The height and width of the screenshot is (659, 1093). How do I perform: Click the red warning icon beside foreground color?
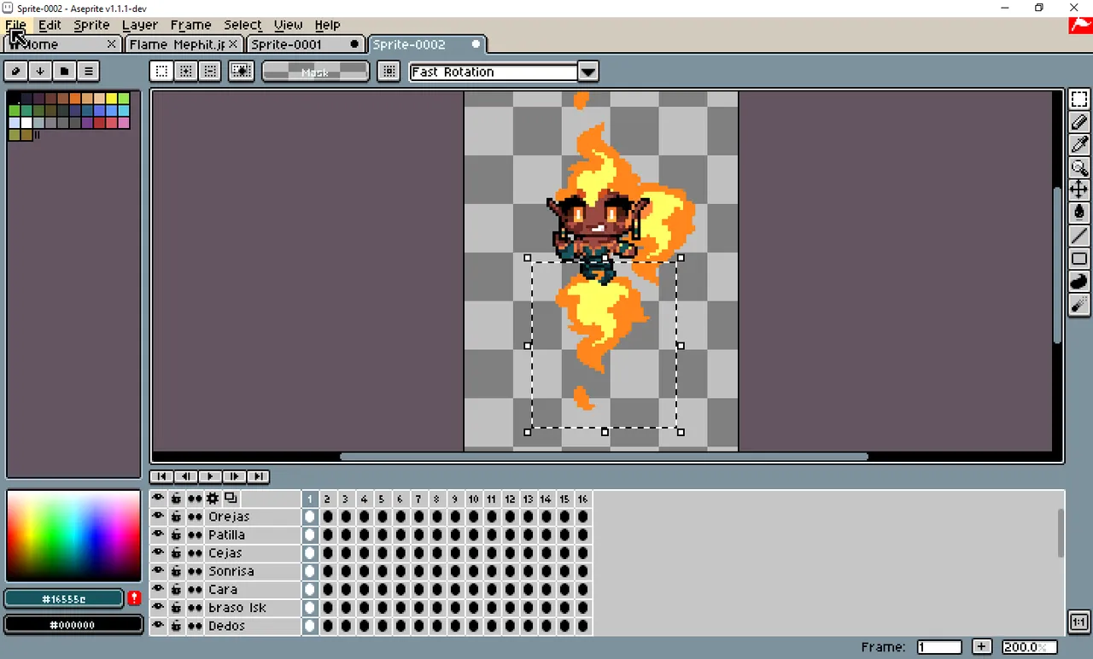[x=134, y=598]
